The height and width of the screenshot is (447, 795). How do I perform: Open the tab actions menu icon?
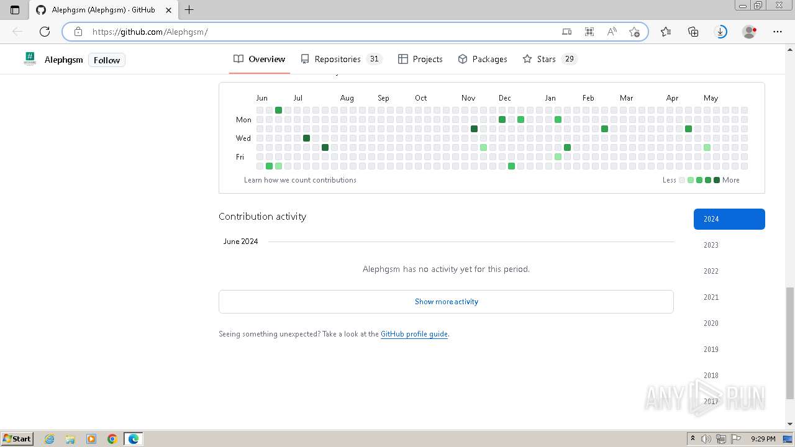coord(16,10)
